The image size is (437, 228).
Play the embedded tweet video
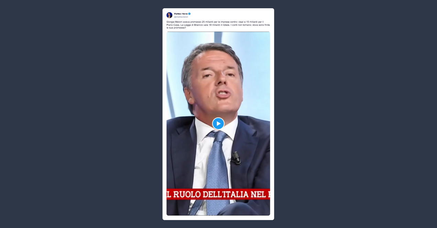pos(218,123)
